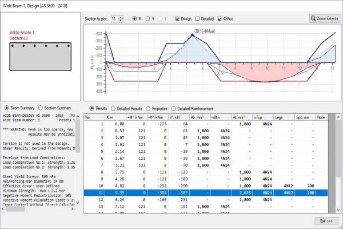This screenshot has width=343, height=229.
Task: Click the At, mm² column header
Action: [242, 117]
